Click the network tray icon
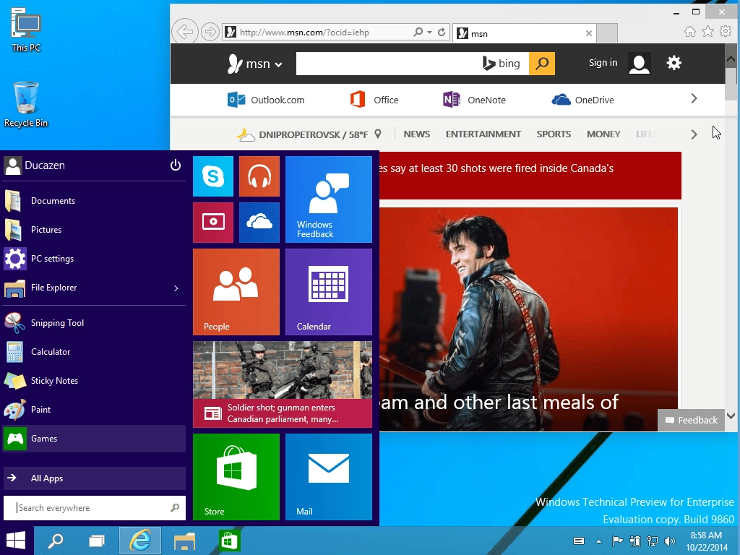The width and height of the screenshot is (740, 555). click(x=653, y=541)
